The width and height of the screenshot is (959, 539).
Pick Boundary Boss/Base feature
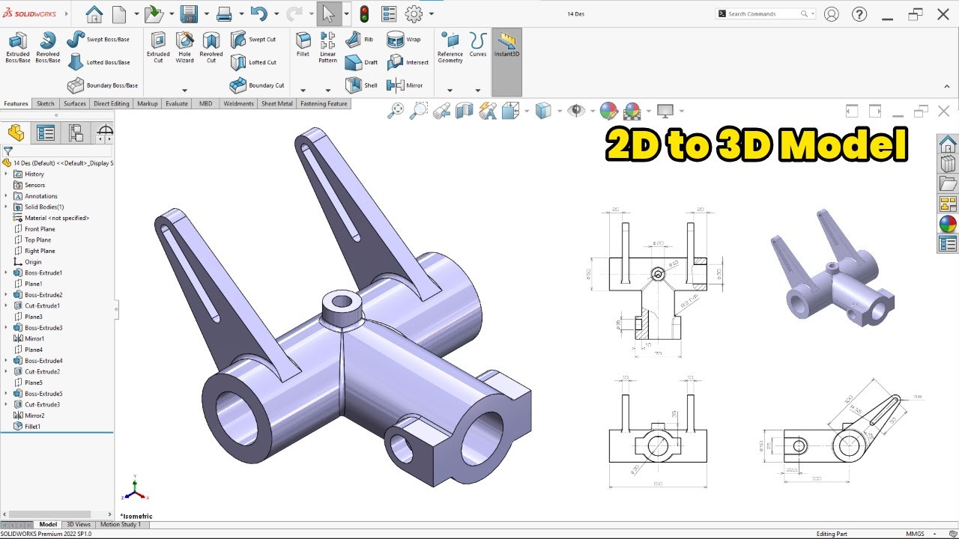coord(103,85)
